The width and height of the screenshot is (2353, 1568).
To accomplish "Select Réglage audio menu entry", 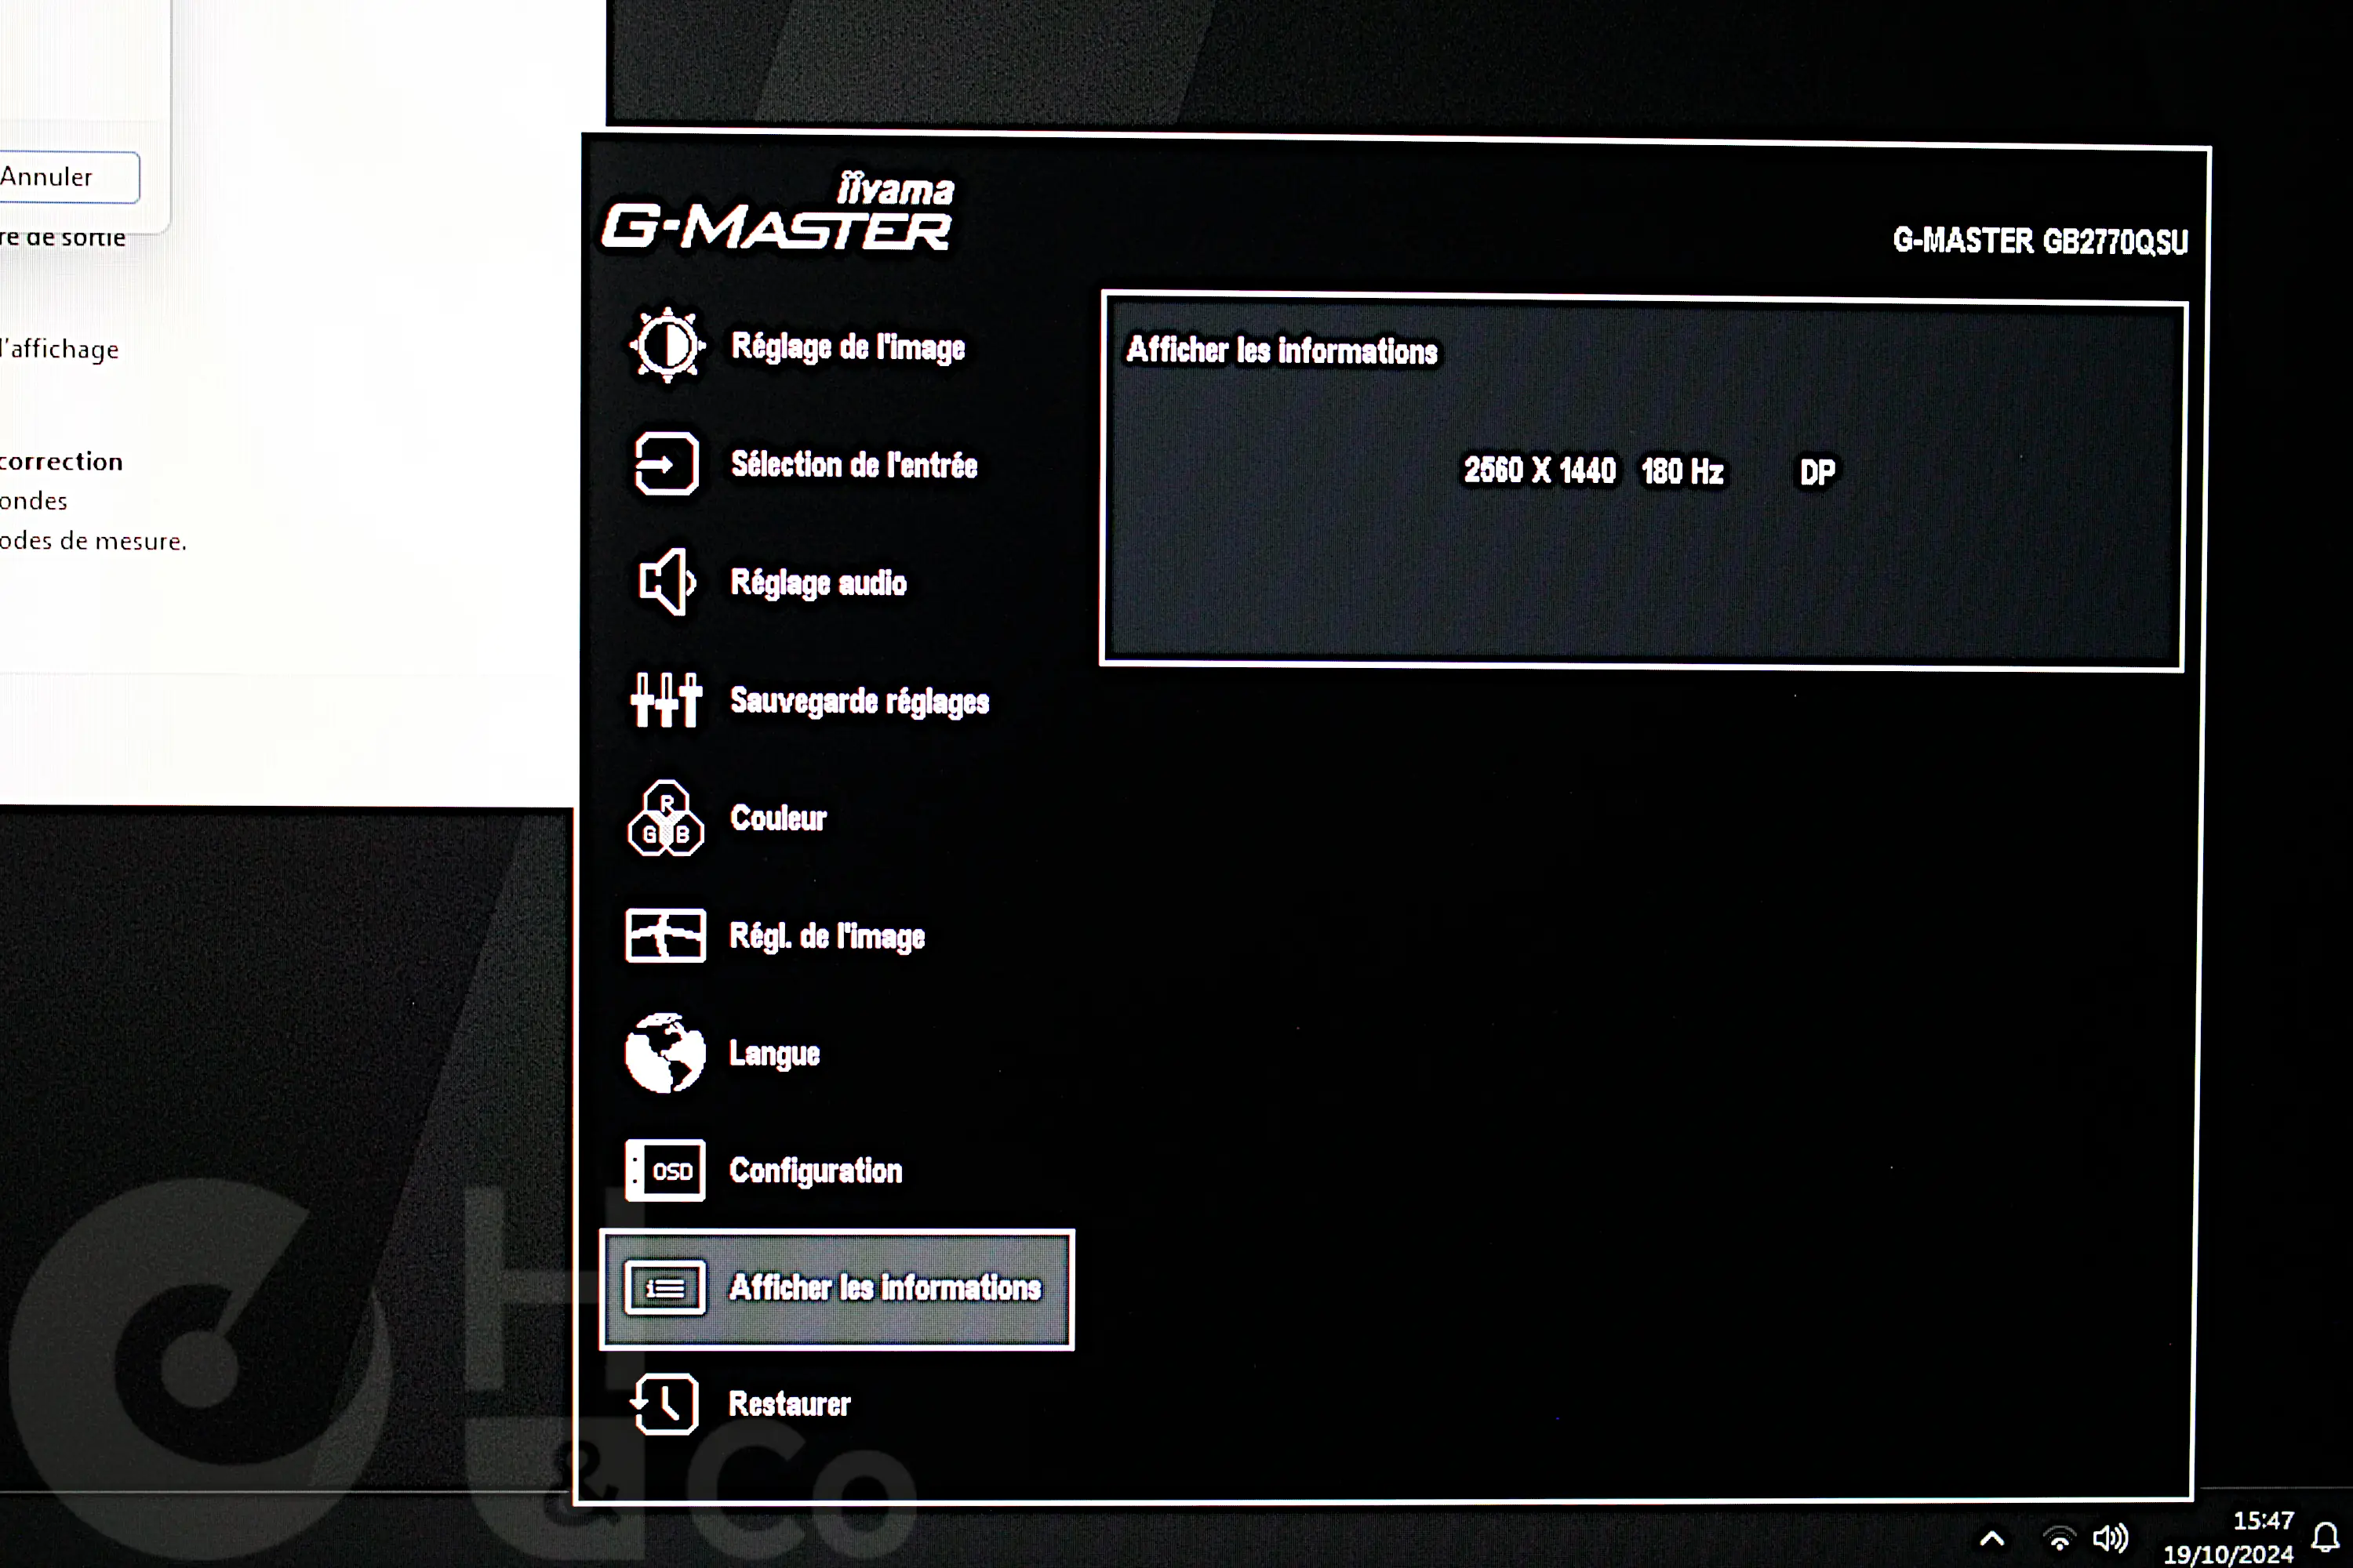I will pos(818,583).
